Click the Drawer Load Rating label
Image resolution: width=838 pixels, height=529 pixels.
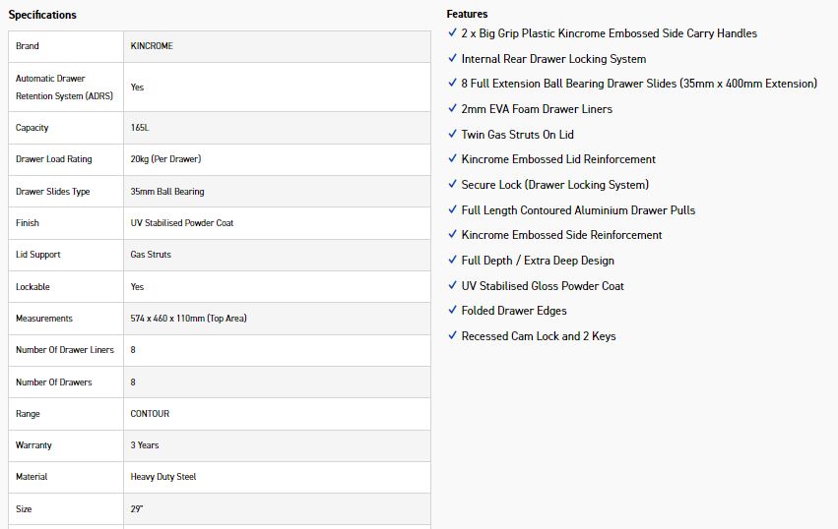(54, 159)
